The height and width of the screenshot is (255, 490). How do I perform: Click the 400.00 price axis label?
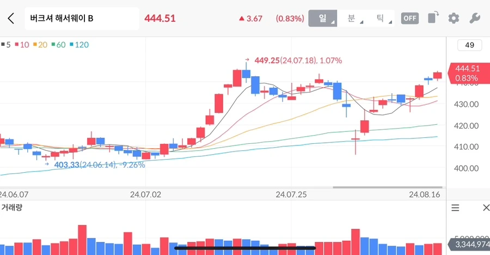coord(466,168)
